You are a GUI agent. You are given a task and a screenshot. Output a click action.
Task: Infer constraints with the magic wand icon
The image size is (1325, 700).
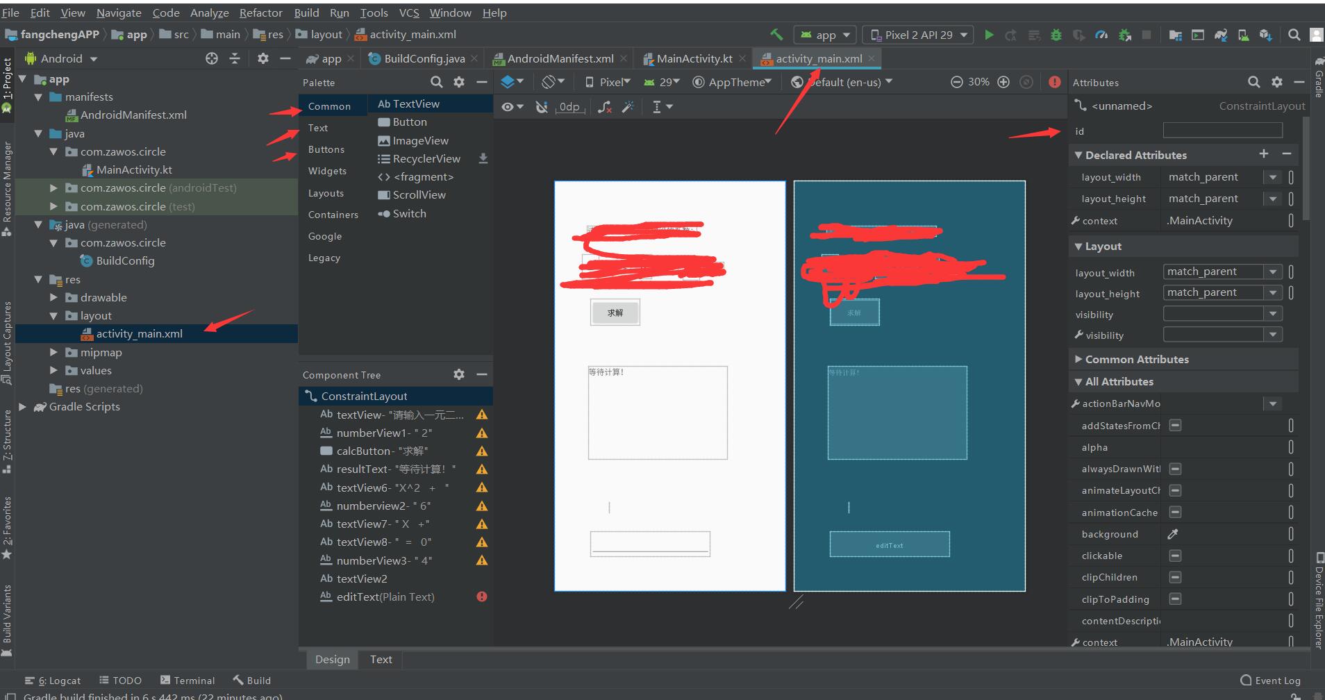[628, 107]
